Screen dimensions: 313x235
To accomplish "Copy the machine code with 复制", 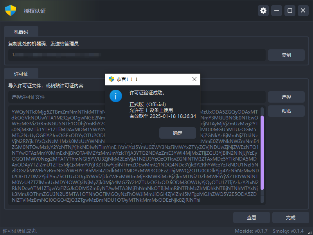I will (x=286, y=55).
